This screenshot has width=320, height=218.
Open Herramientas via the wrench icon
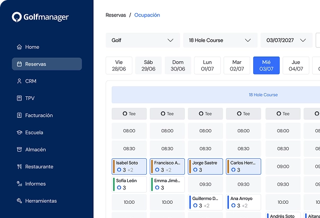(x=19, y=201)
